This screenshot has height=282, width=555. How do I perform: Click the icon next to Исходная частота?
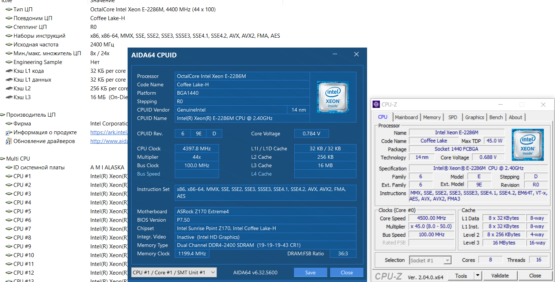pyautogui.click(x=9, y=45)
